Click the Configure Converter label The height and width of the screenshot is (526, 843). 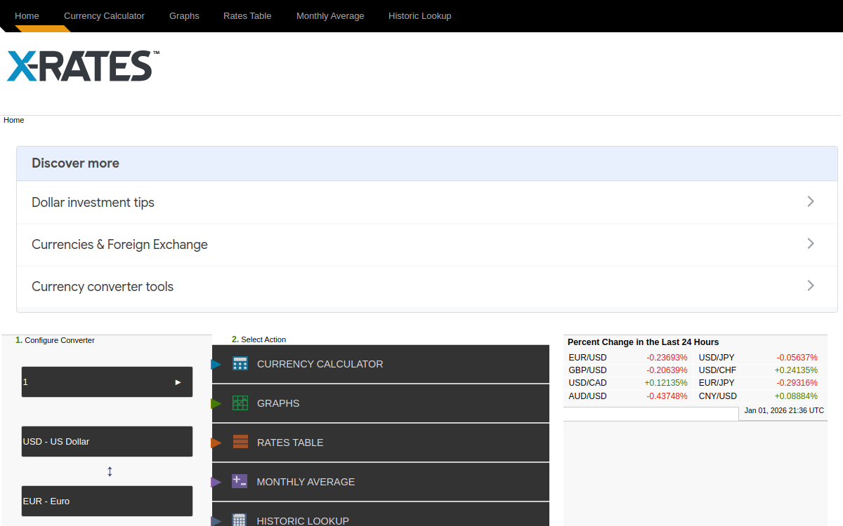[x=60, y=340]
